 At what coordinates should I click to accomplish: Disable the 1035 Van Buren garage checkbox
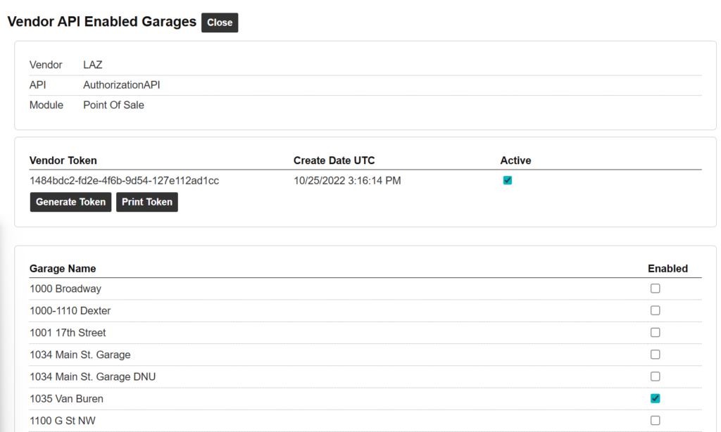click(655, 398)
